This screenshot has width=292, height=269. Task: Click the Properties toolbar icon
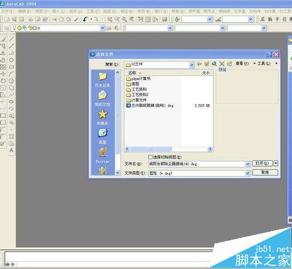pos(141,19)
